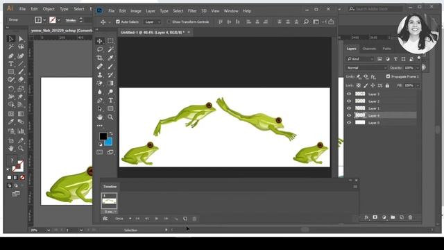
Task: Hide Layer 0 with its eye icon
Action: click(349, 122)
